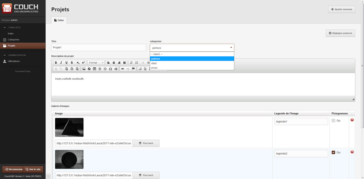Collapse the ADMINISTRATION sidebar section
This screenshot has height=179, width=364.
pos(4,55)
